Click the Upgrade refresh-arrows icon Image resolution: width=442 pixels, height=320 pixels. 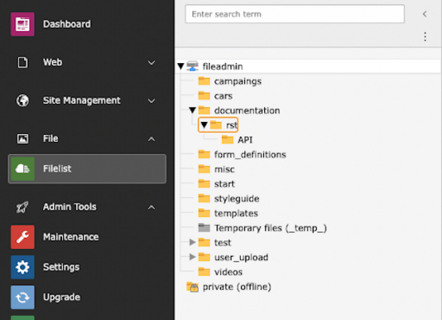22,297
